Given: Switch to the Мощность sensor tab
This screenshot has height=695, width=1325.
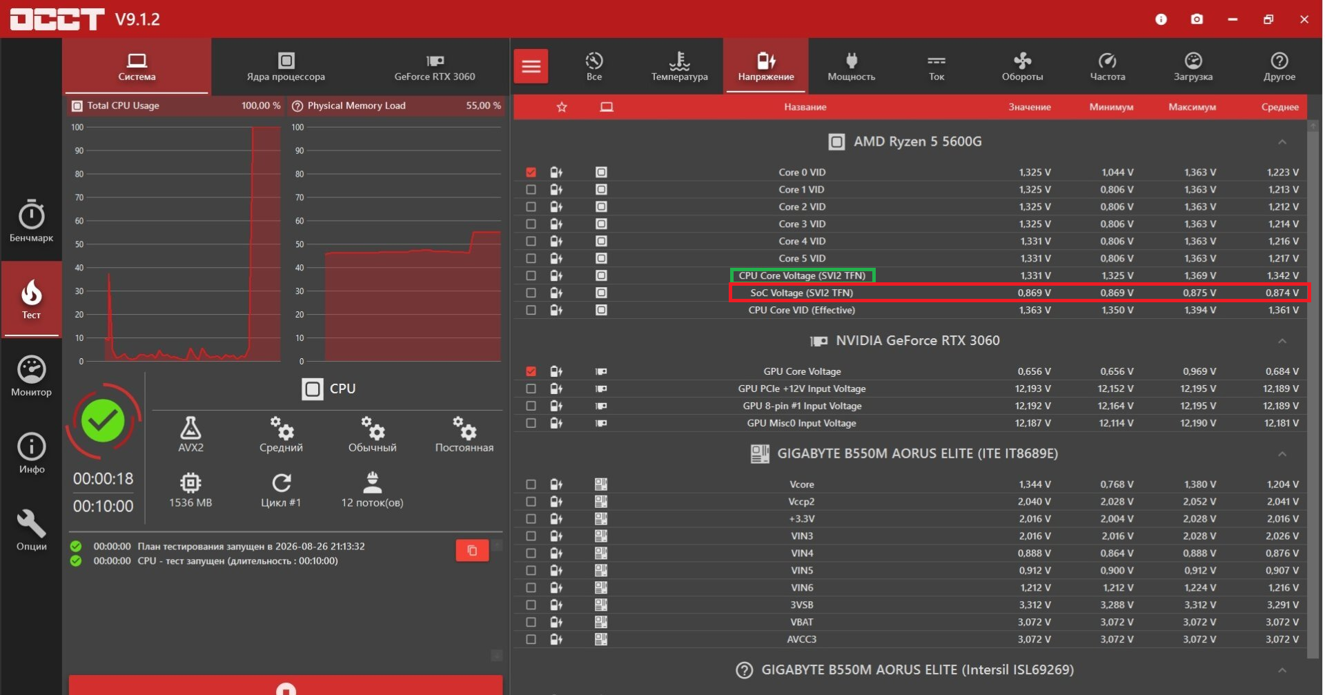Looking at the screenshot, I should tap(852, 66).
